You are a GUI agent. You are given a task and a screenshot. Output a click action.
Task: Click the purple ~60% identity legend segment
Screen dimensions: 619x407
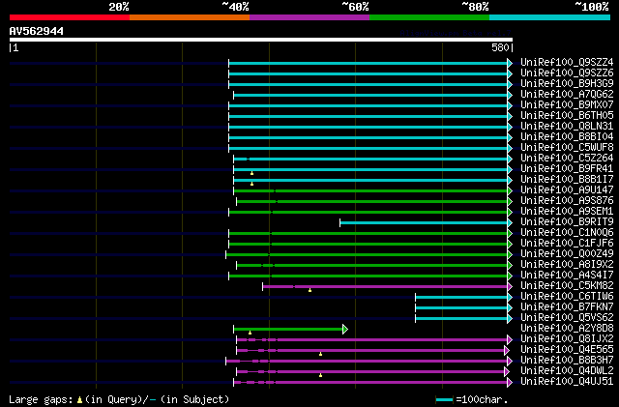(309, 17)
